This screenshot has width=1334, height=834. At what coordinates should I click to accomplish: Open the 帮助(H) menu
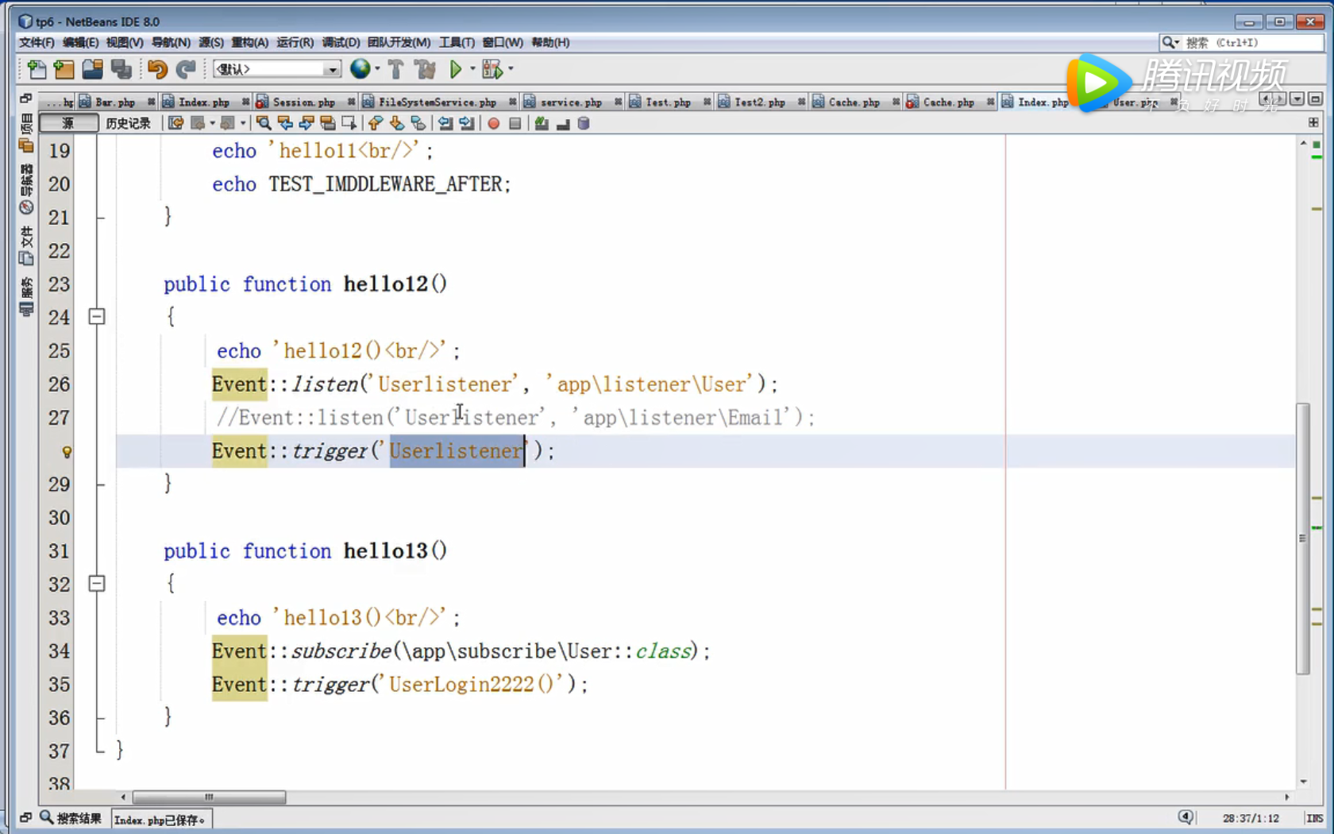pos(550,42)
